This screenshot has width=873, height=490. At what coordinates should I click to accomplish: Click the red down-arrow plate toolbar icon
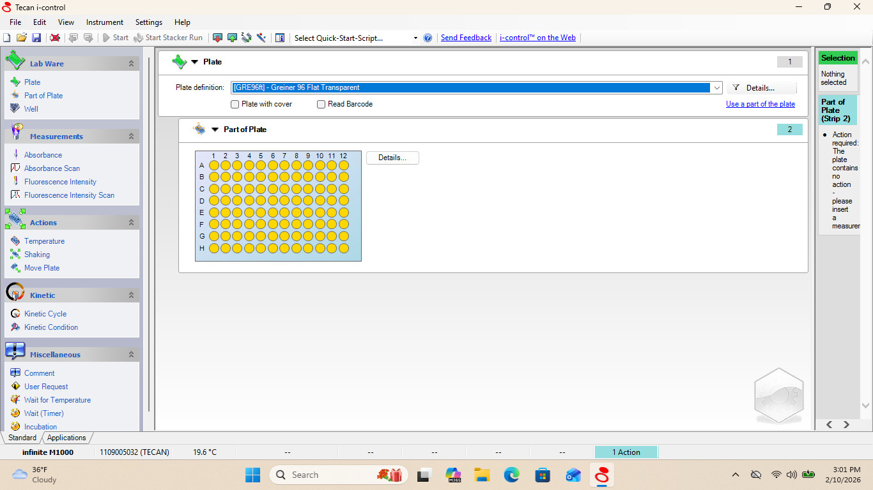tap(217, 38)
